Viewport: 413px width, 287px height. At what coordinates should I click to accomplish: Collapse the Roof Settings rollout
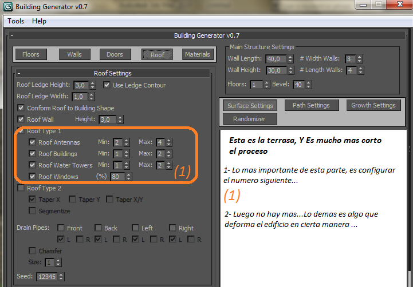point(19,73)
